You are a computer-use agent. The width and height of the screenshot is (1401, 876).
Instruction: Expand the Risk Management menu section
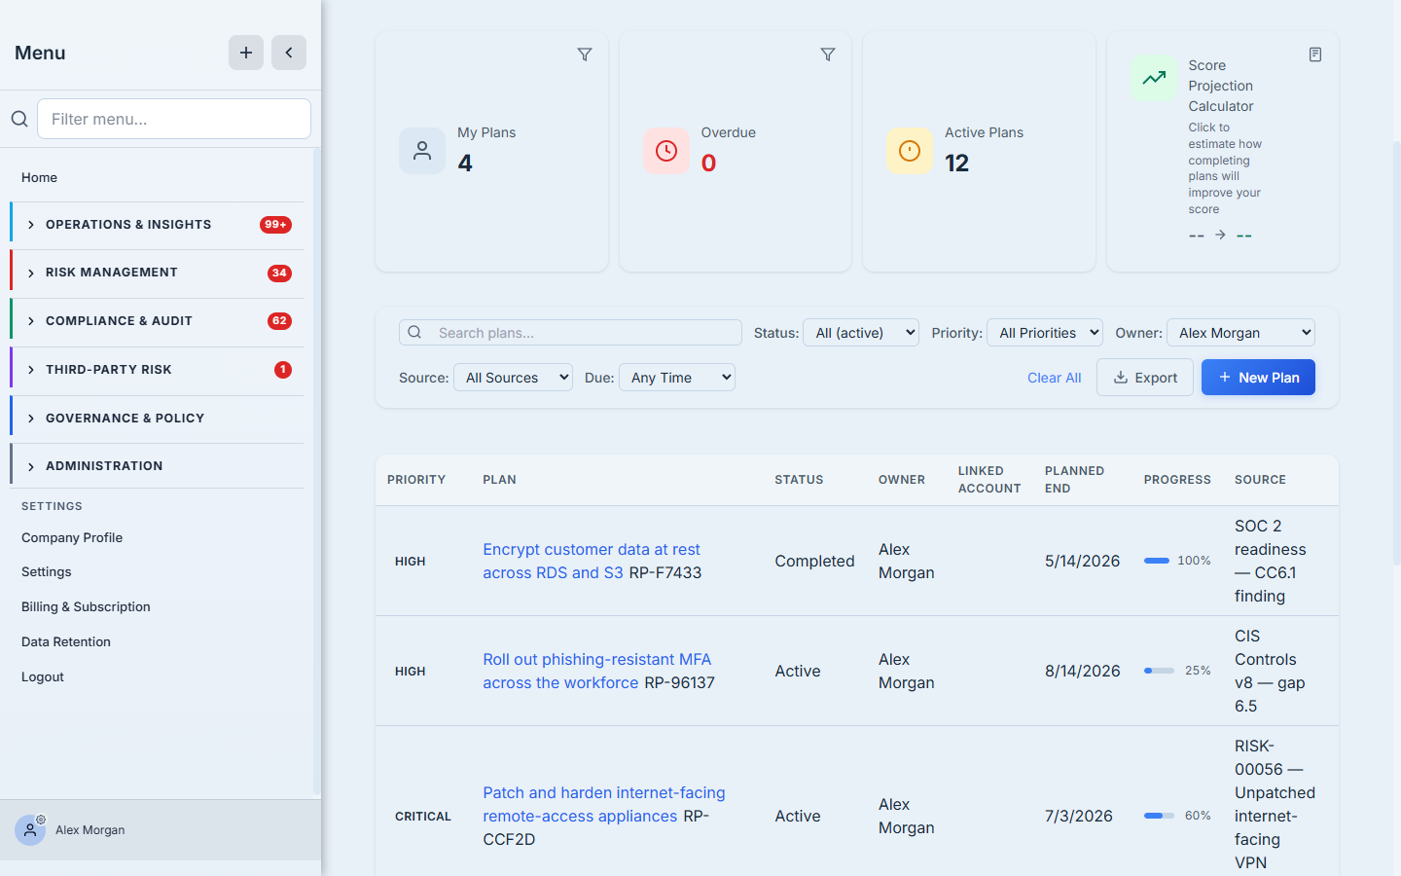point(158,273)
